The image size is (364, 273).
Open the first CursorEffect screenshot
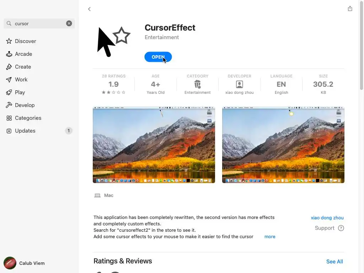click(154, 145)
